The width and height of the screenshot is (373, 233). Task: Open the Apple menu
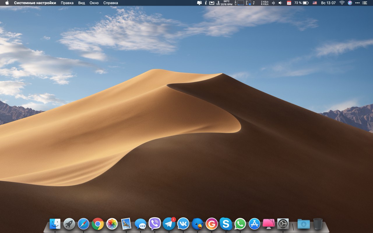coord(7,3)
